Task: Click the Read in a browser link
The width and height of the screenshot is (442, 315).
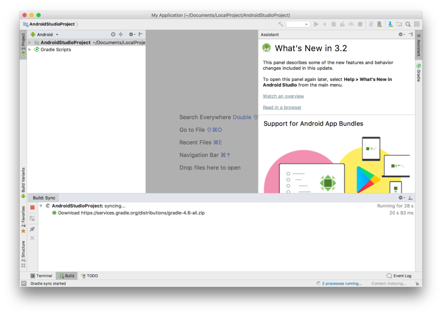Action: [282, 107]
